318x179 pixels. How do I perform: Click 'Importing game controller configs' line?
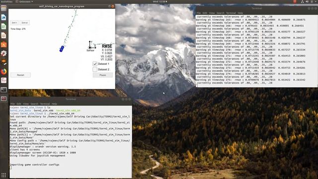(x=34, y=165)
